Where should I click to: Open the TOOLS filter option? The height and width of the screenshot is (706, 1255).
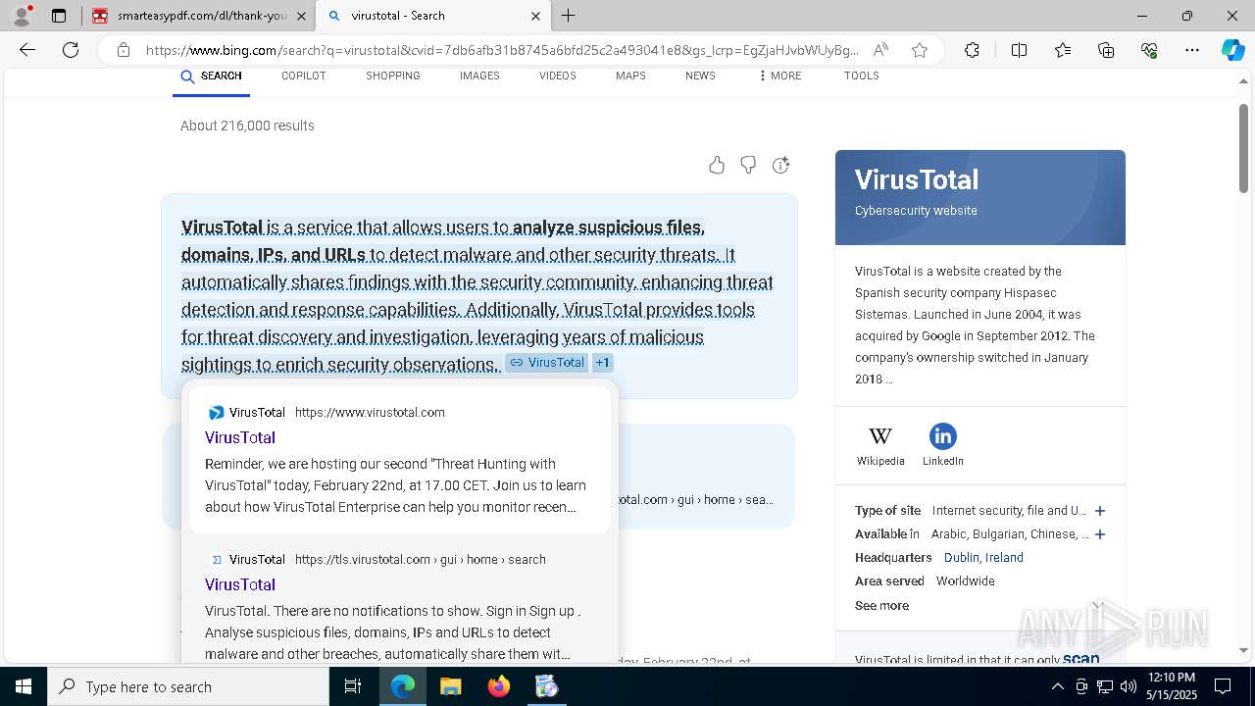pos(862,76)
